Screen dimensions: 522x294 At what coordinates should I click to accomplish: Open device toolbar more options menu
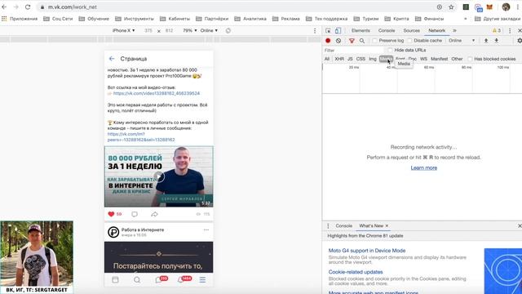[315, 31]
